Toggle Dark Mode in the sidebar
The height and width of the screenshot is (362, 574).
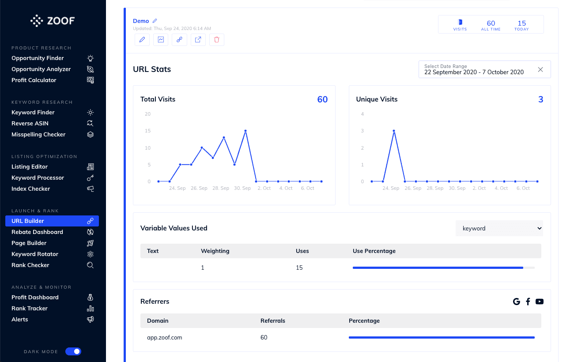click(73, 351)
